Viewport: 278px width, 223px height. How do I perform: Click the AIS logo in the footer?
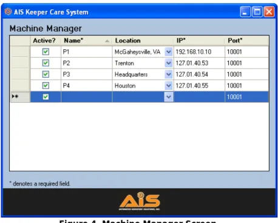click(x=140, y=201)
